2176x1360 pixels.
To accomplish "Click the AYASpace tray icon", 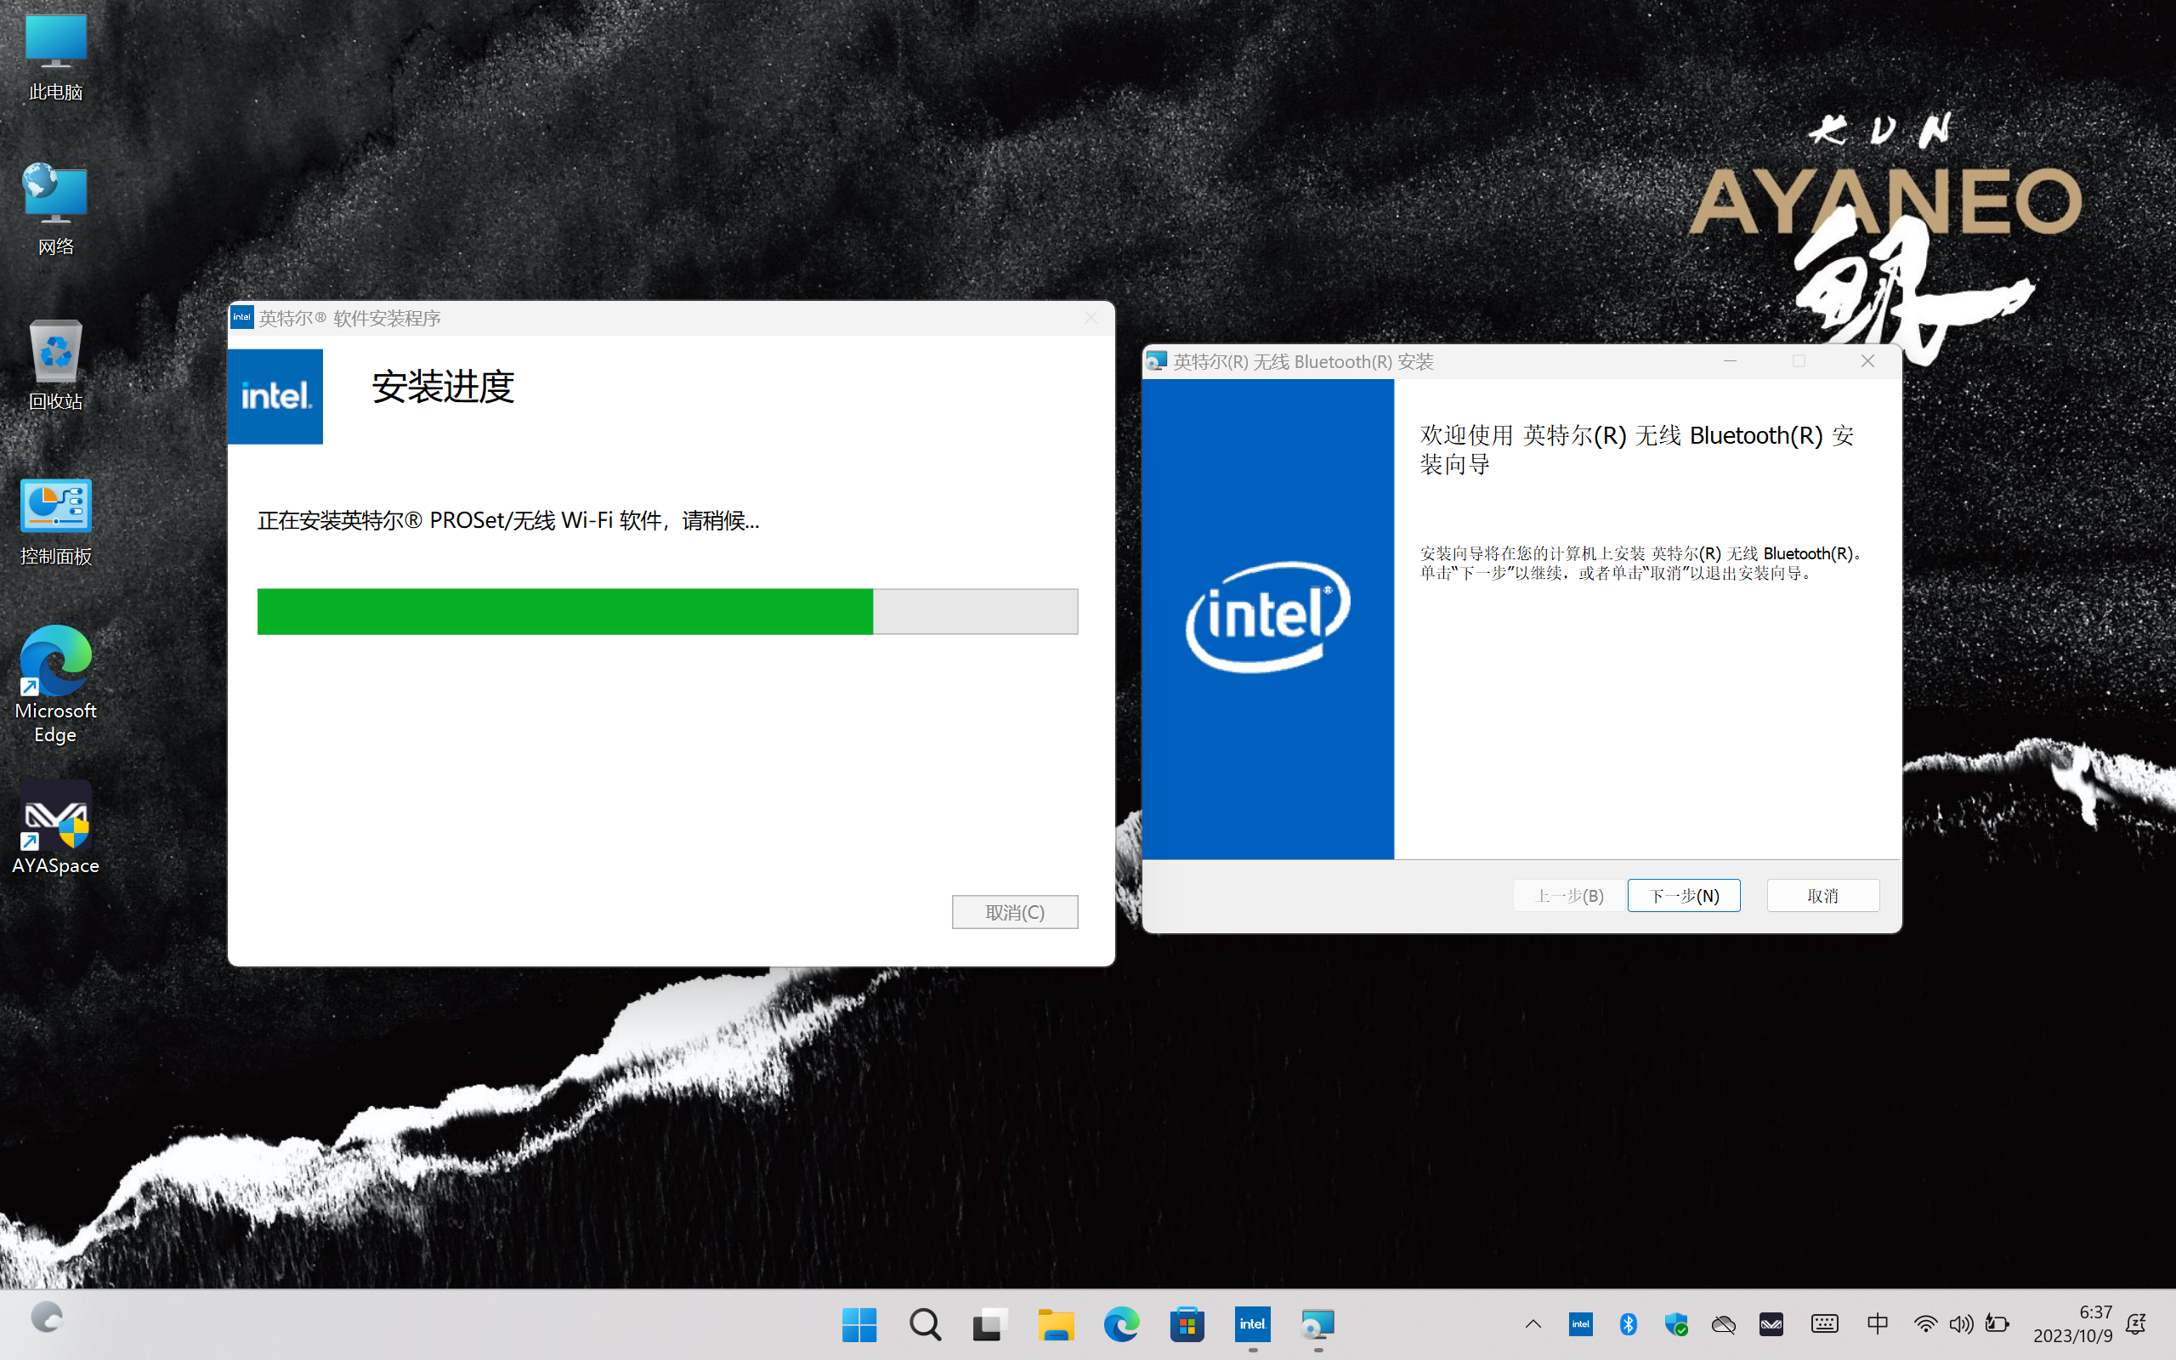I will (x=1771, y=1324).
